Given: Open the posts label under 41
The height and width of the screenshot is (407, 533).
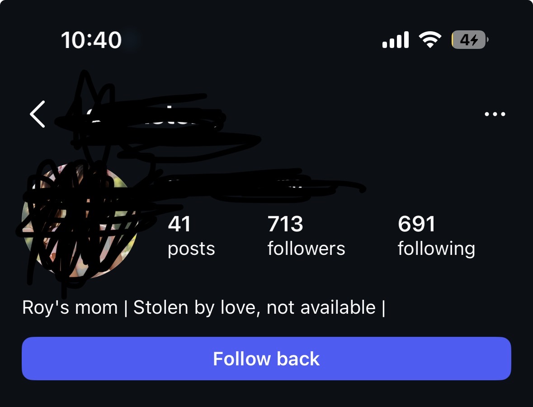Looking at the screenshot, I should tap(191, 249).
